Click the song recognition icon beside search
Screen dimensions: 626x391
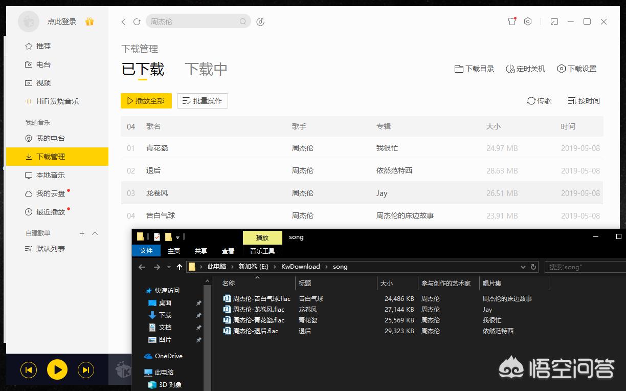pos(260,21)
